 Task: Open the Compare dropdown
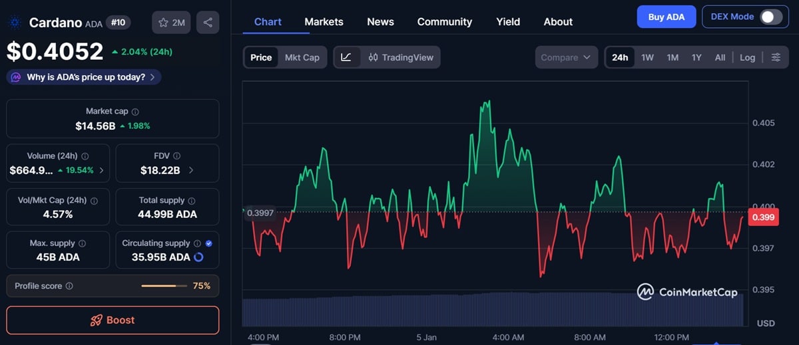566,57
